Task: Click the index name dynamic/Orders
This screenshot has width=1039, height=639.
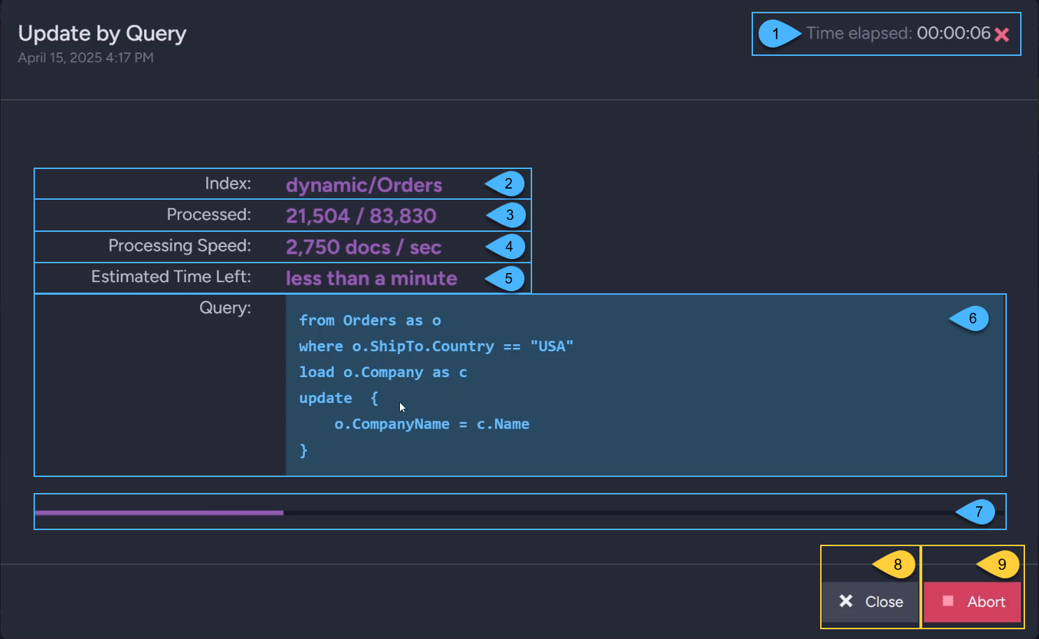Action: click(x=364, y=185)
